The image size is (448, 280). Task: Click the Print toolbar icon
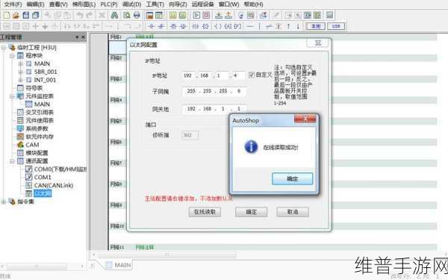click(x=137, y=15)
